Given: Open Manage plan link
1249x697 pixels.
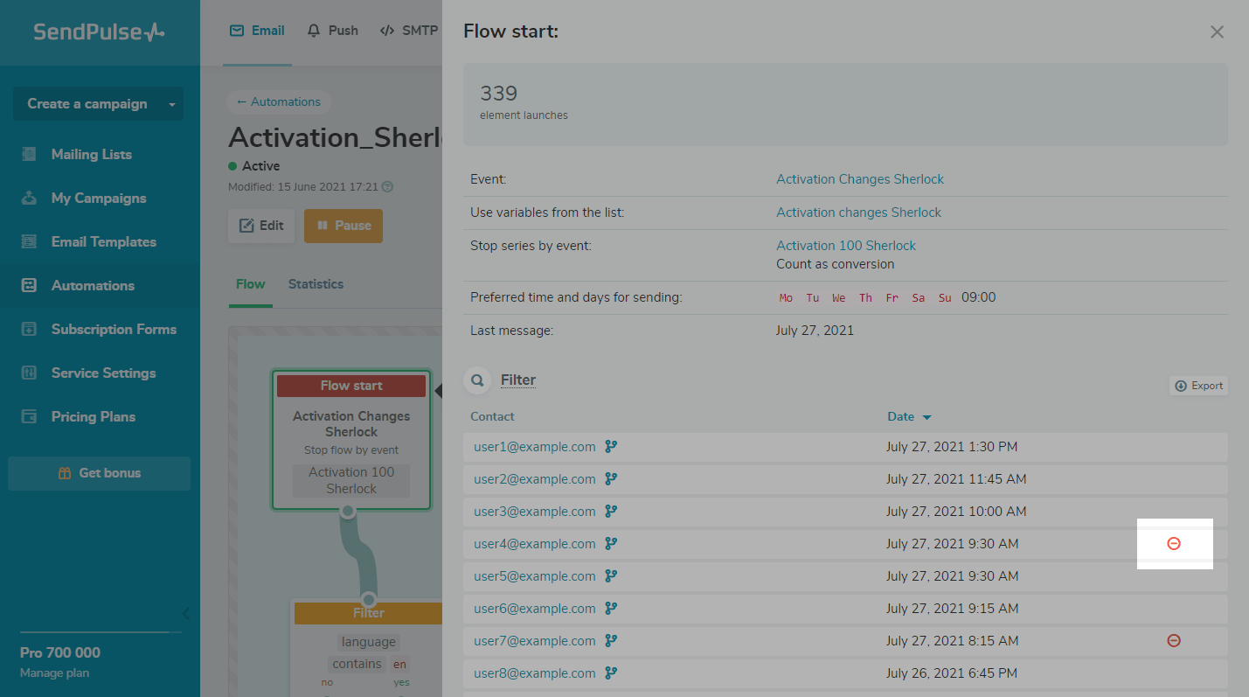Looking at the screenshot, I should (x=54, y=673).
